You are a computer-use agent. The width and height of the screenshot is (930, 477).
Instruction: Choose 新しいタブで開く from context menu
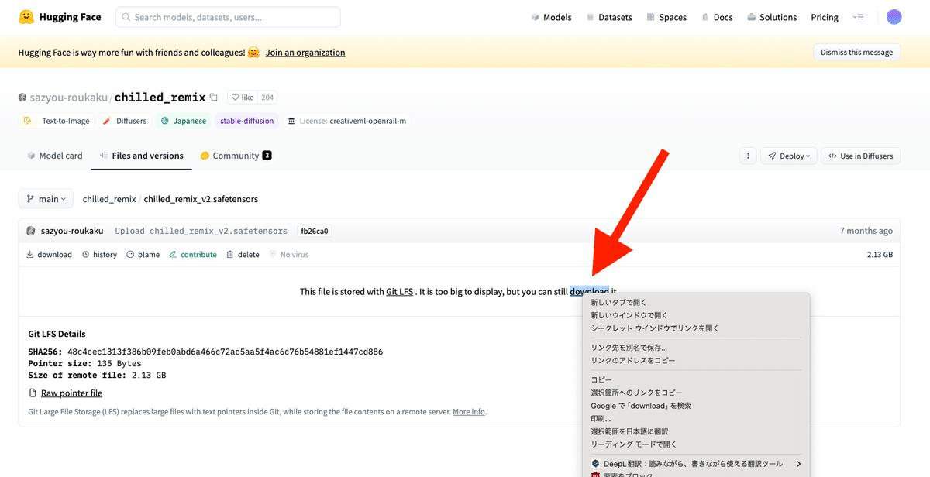[x=694, y=303]
